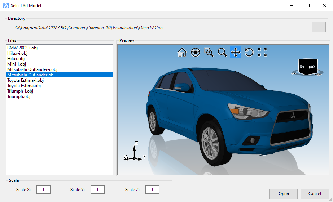Select Triumph-i.obj file
Viewport: 333px width, 202px height.
(60, 91)
